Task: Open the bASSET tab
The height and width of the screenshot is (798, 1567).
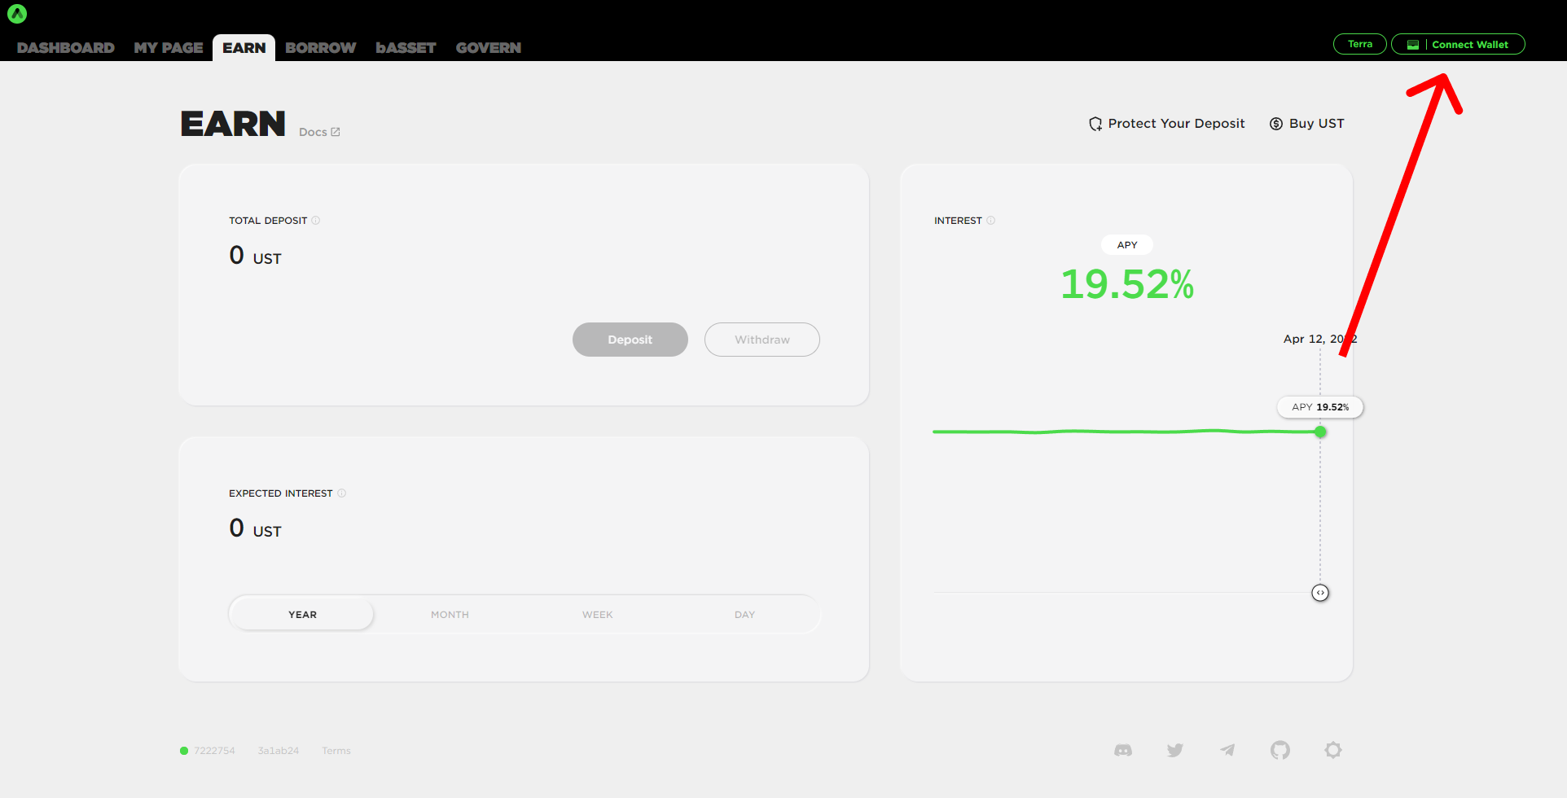Action: pyautogui.click(x=406, y=48)
